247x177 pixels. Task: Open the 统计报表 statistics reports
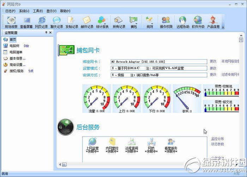(102, 22)
